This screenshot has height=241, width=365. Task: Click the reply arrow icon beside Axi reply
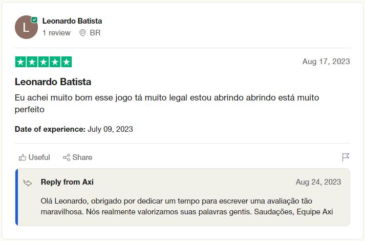click(x=28, y=183)
